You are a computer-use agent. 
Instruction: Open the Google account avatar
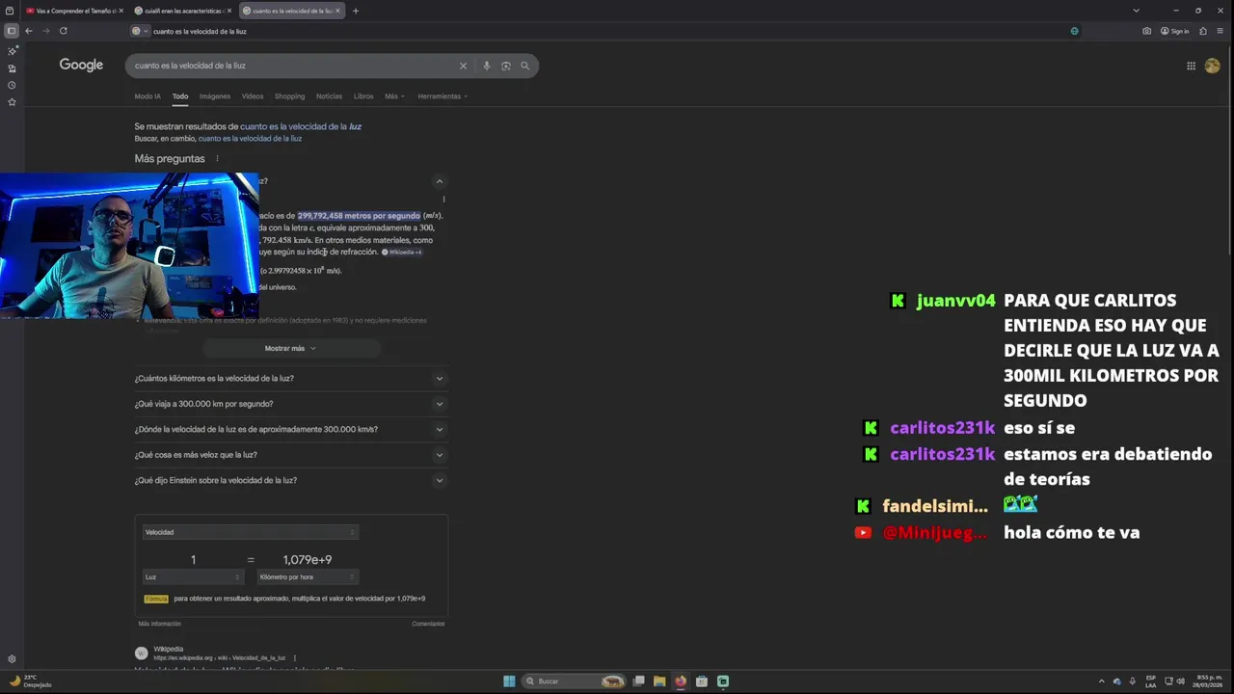point(1213,66)
